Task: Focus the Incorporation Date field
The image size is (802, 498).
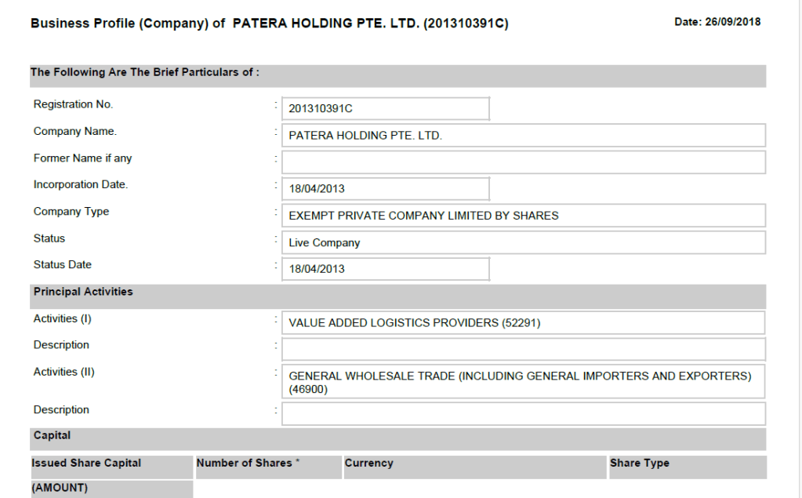Action: pos(386,189)
